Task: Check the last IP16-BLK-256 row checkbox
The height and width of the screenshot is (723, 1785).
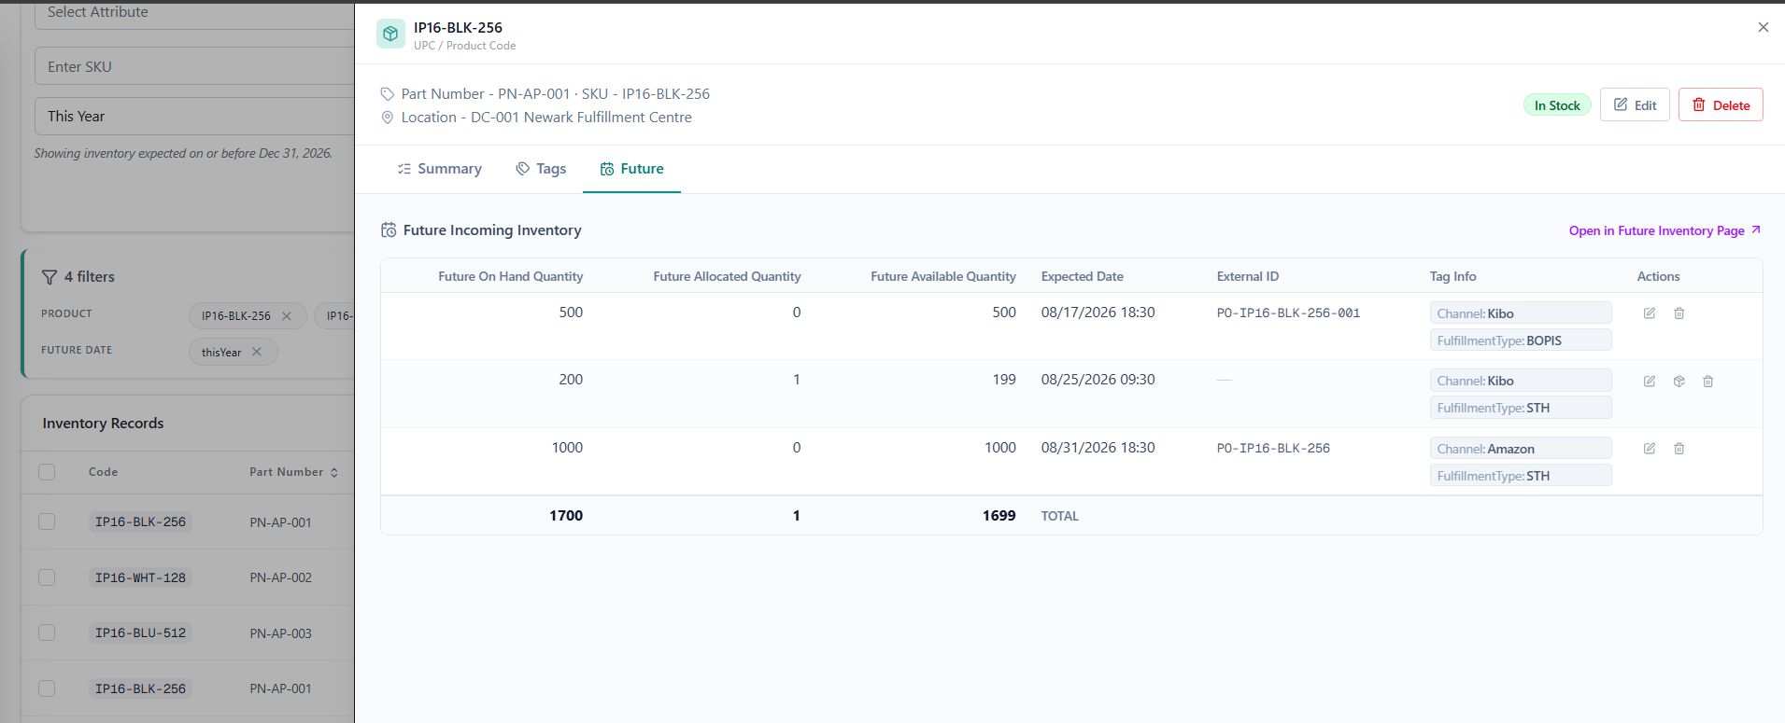Action: tap(47, 688)
